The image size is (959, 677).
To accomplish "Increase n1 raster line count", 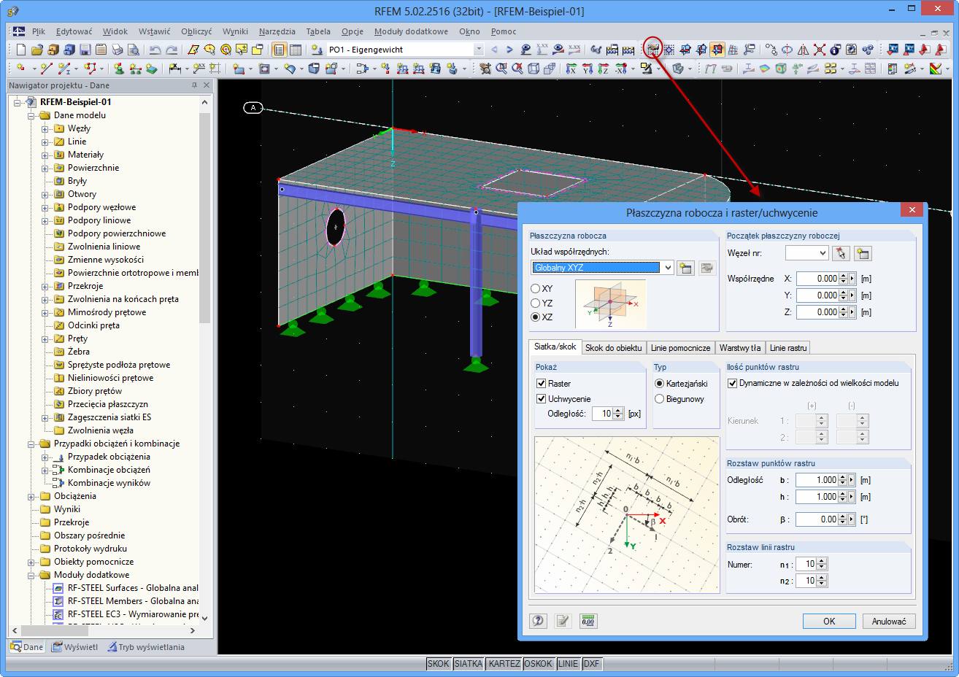I will pos(822,561).
